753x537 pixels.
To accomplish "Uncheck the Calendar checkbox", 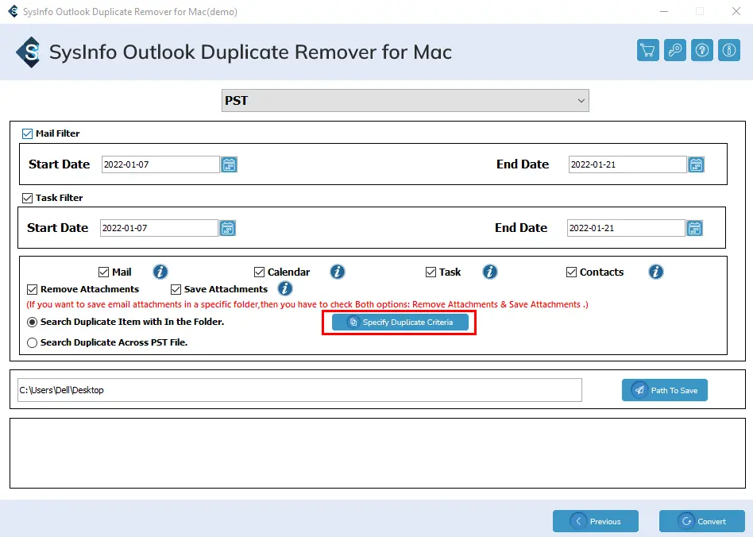I will [259, 272].
